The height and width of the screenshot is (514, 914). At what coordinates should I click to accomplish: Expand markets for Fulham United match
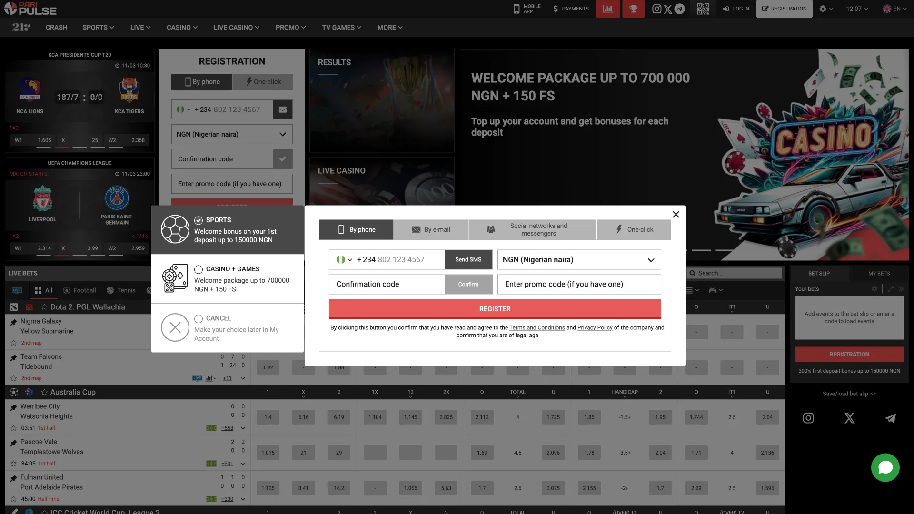(243, 499)
